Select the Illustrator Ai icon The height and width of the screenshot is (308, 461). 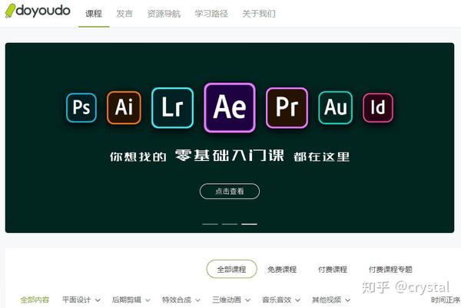124,107
